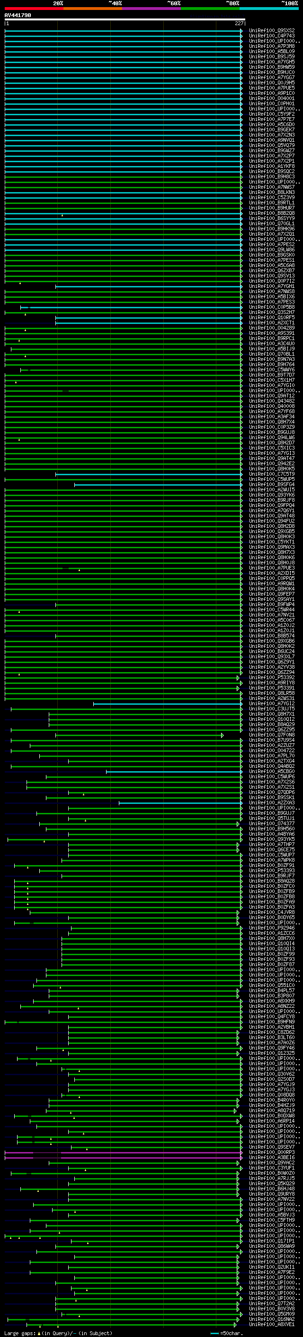This screenshot has height=1337, width=303.
Task: Open hit UniRef100_C4P743
Action: 272,36
